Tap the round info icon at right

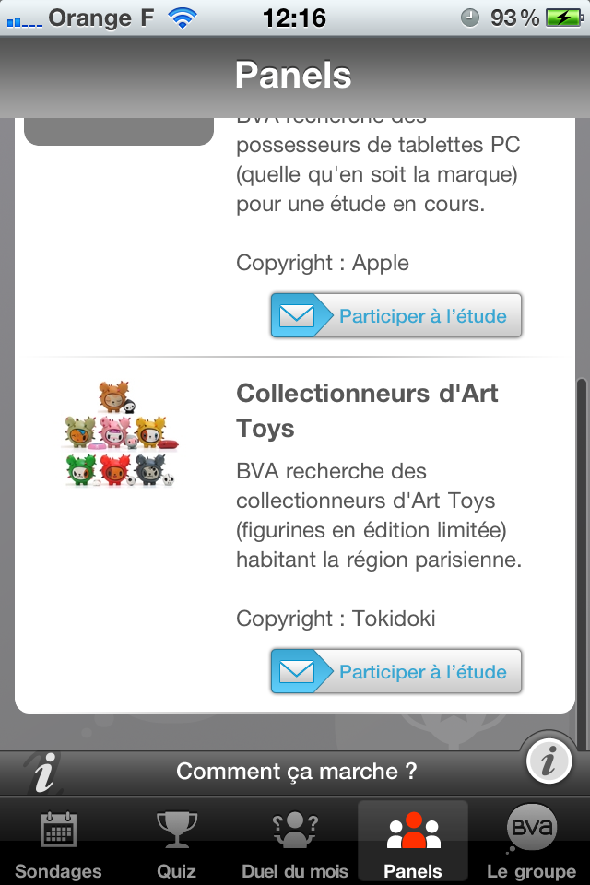pyautogui.click(x=551, y=761)
